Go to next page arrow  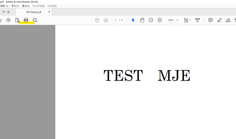click(106, 20)
